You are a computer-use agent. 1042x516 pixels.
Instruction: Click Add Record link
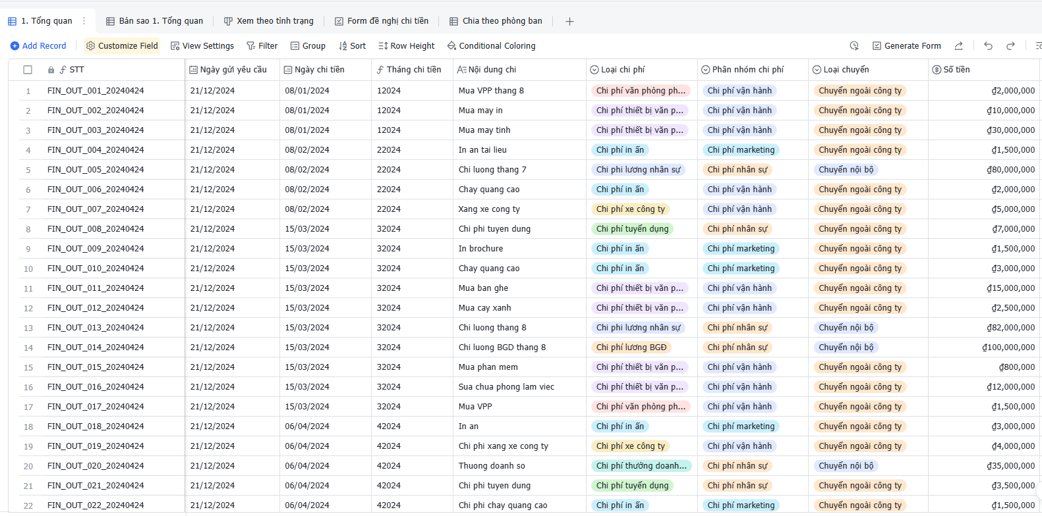(x=38, y=46)
